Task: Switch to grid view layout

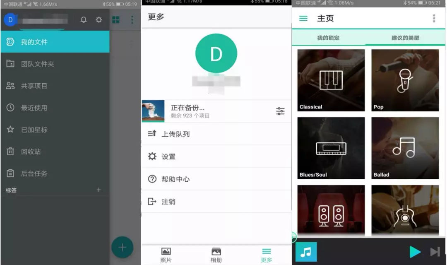Action: 116,19
